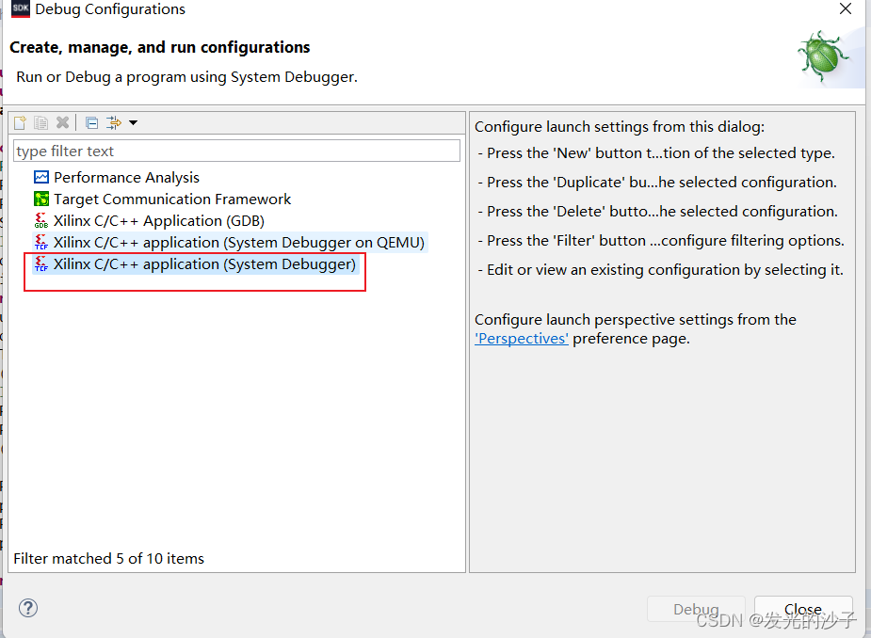Click 'Filter matched 5 of 10 items' text

pos(109,559)
